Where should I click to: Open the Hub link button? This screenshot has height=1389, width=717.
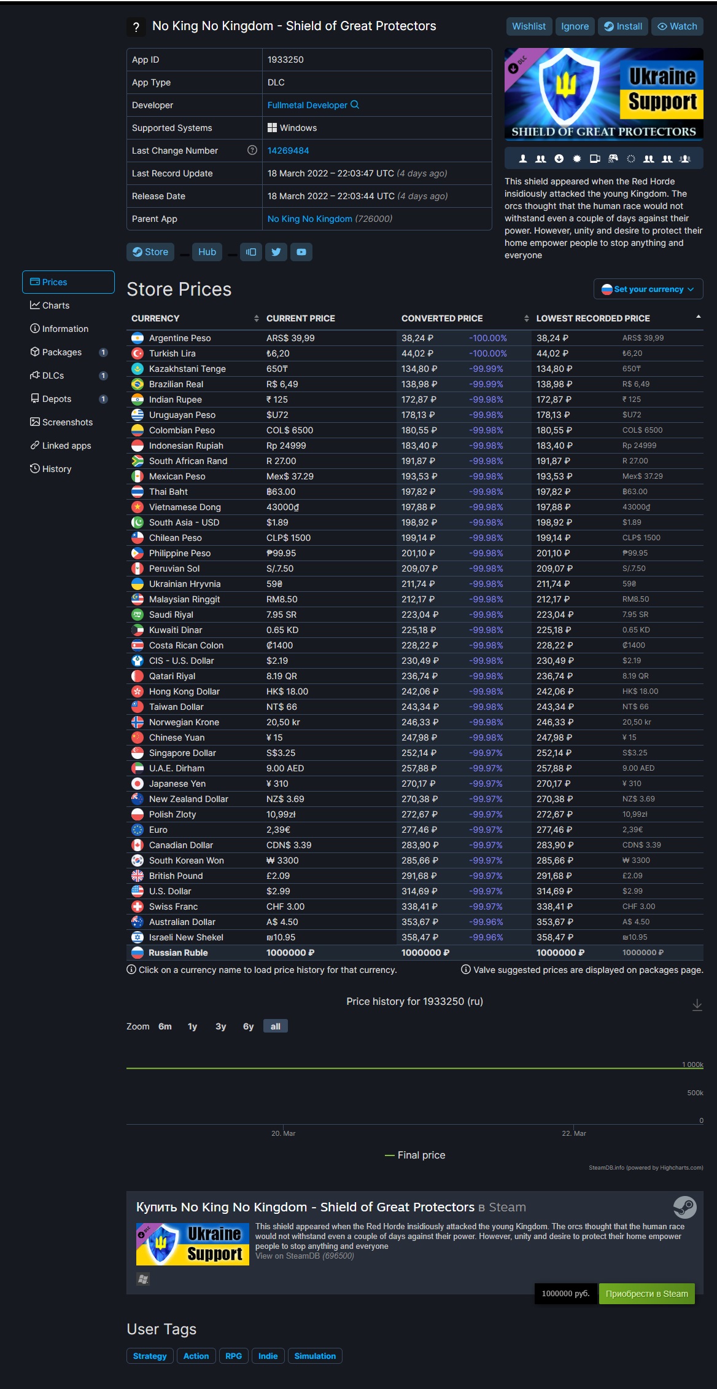coord(207,252)
